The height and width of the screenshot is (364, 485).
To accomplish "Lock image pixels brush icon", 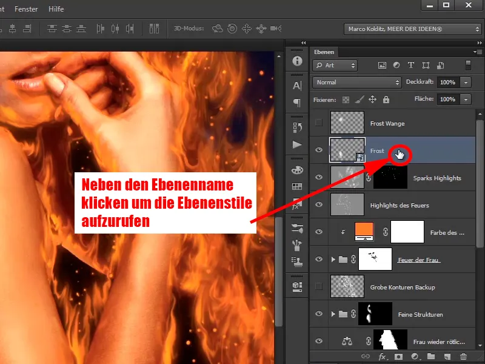I will coord(359,99).
